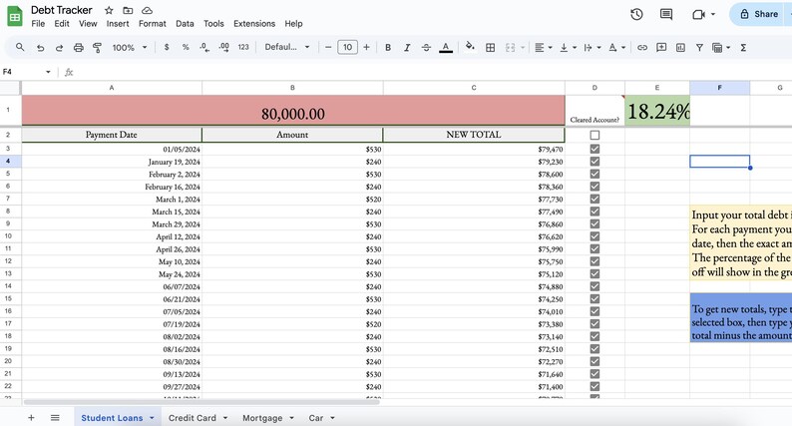Toggle bold formatting
Screen dimensions: 792x426
388,48
